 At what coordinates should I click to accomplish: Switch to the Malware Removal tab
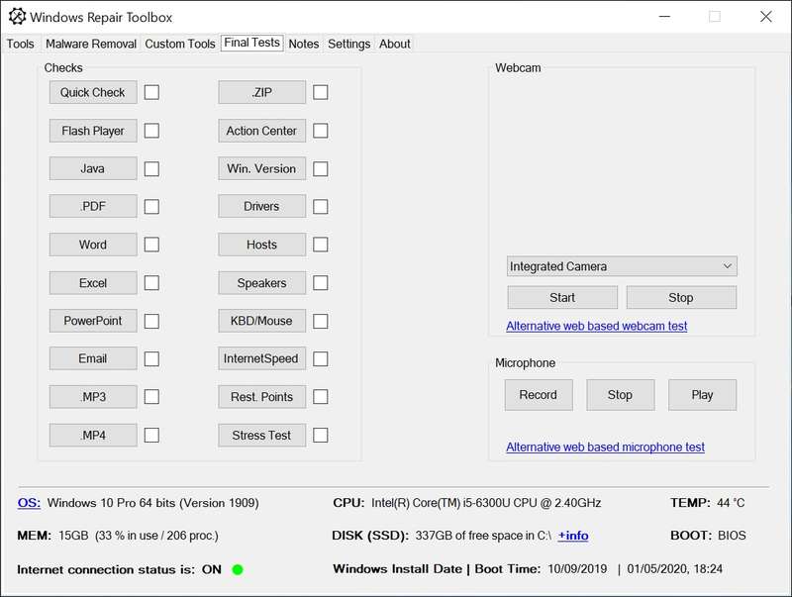[x=89, y=44]
